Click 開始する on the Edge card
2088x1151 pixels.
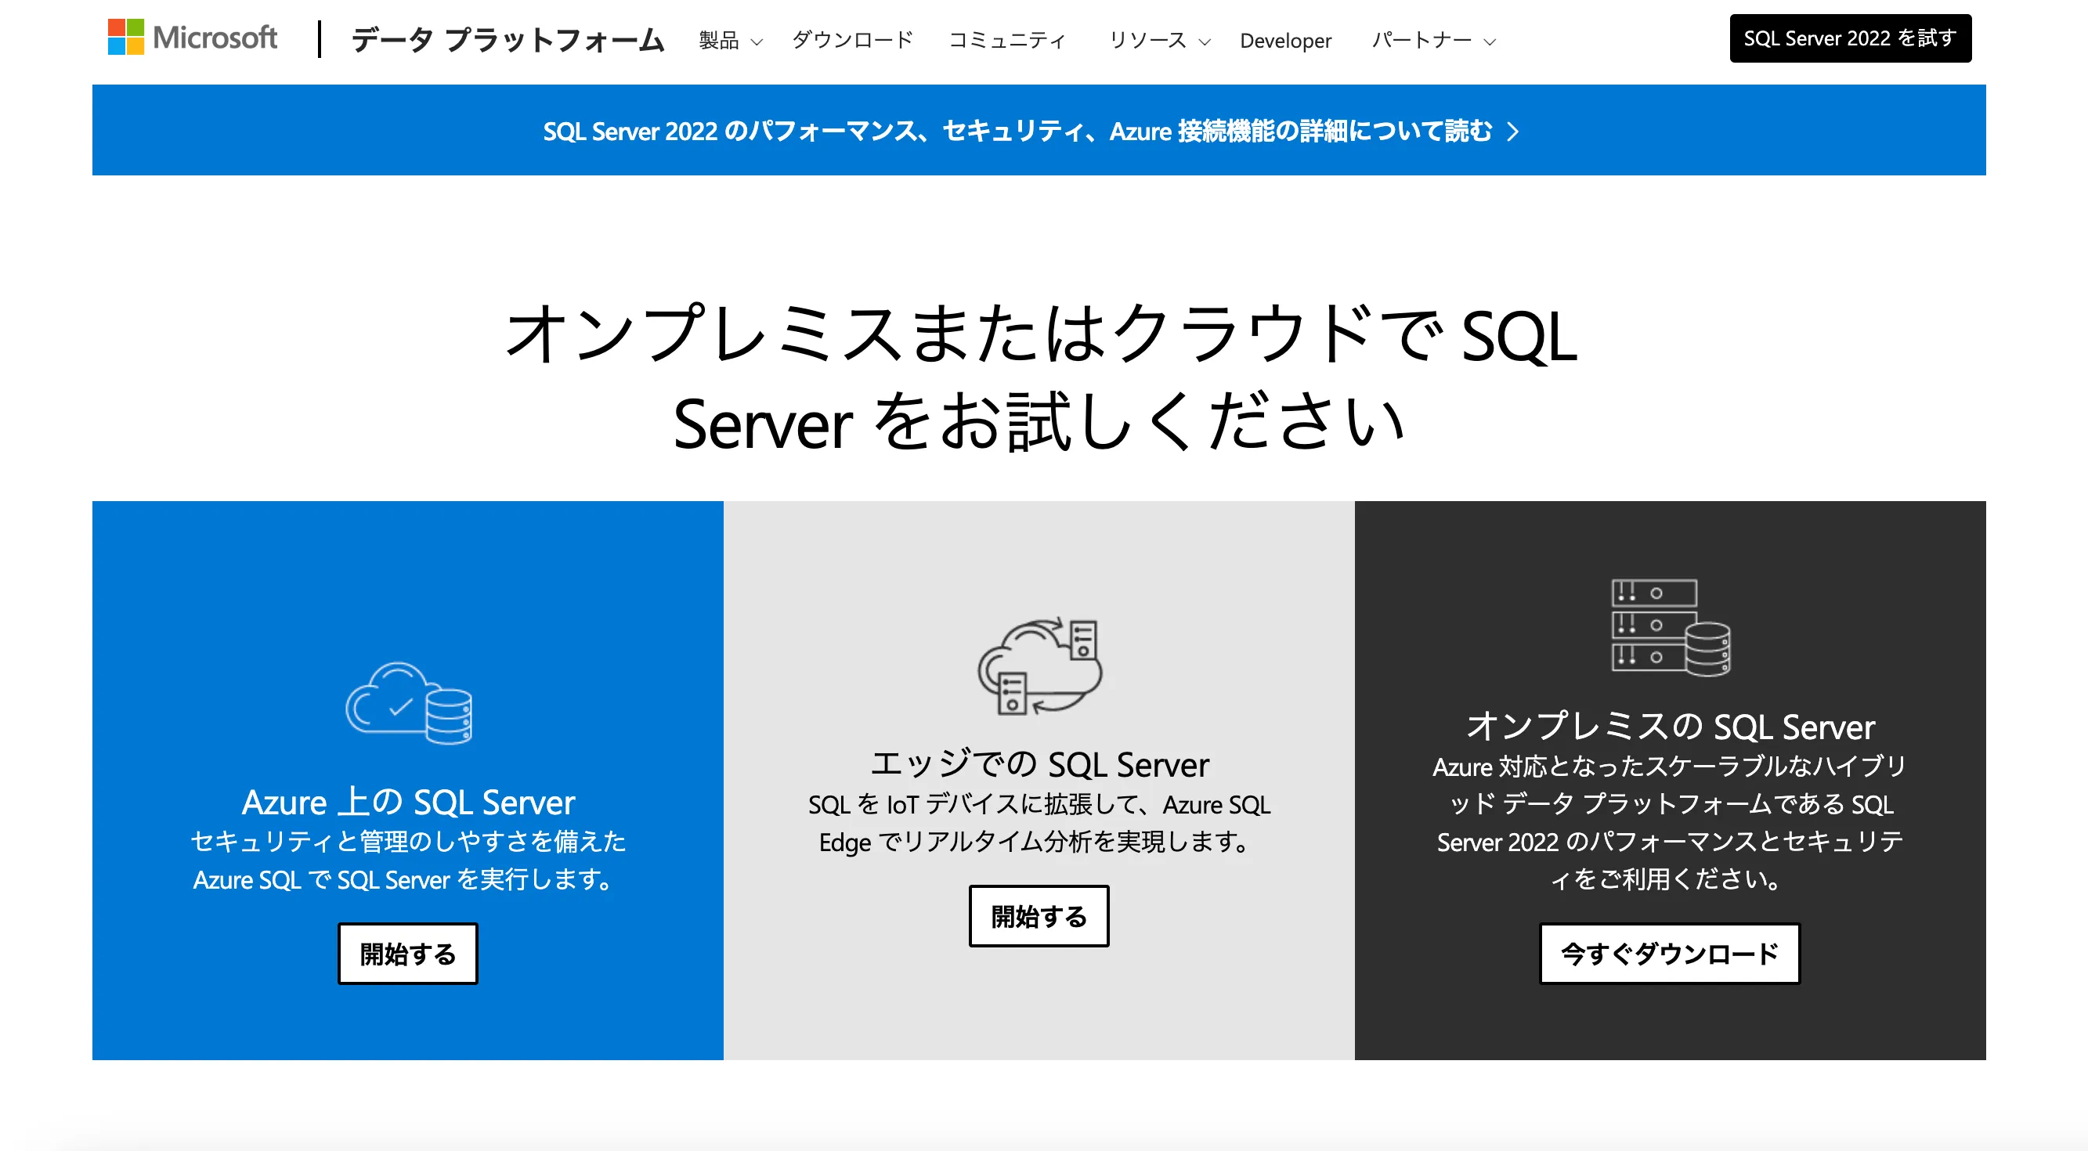(x=1039, y=917)
